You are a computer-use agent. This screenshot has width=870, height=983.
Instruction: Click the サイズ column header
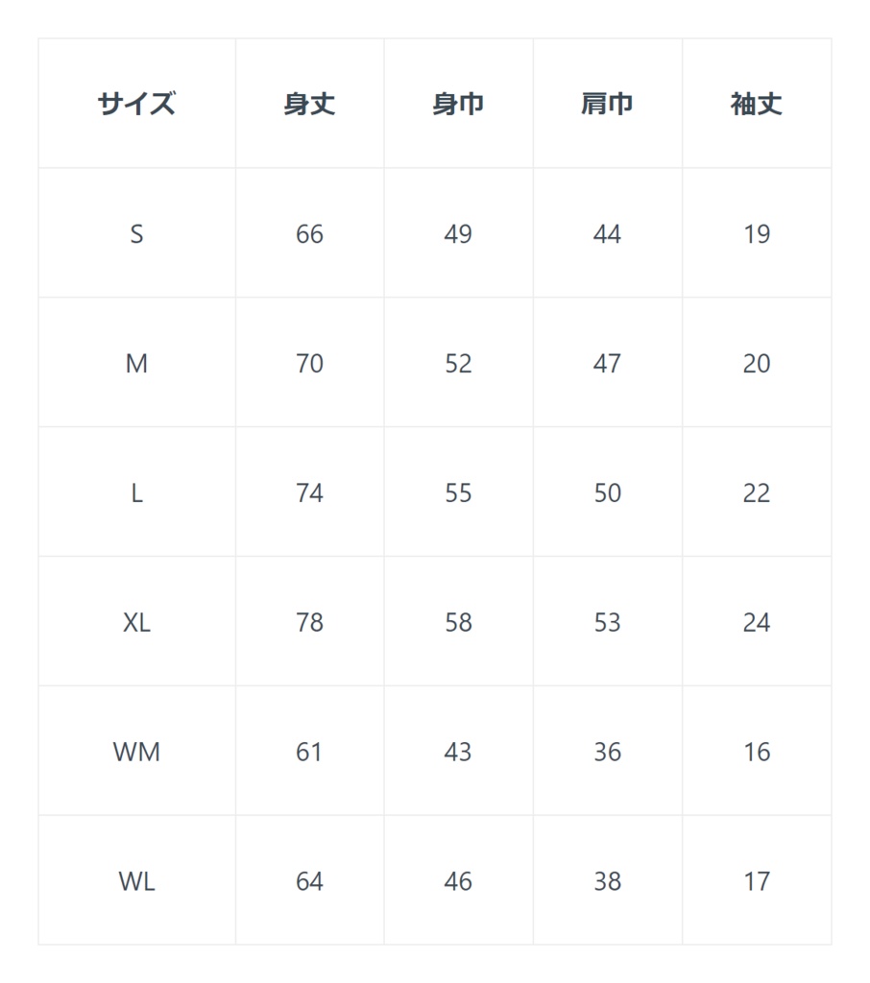[136, 104]
